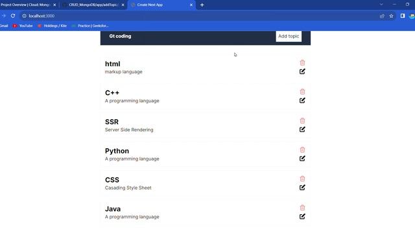Close the CRUD_MongoDB tab
The image size is (415, 233).
point(123,5)
